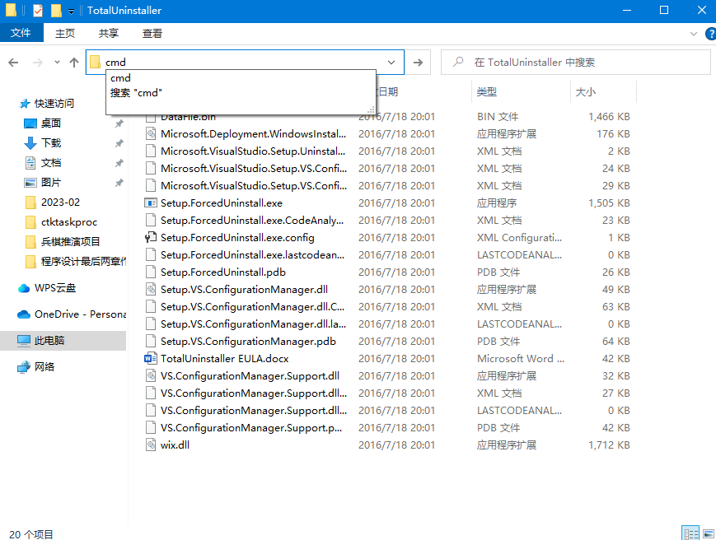Select Setup.VS.ConfigurationManager.pdb file icon
This screenshot has width=716, height=540.
[x=151, y=341]
